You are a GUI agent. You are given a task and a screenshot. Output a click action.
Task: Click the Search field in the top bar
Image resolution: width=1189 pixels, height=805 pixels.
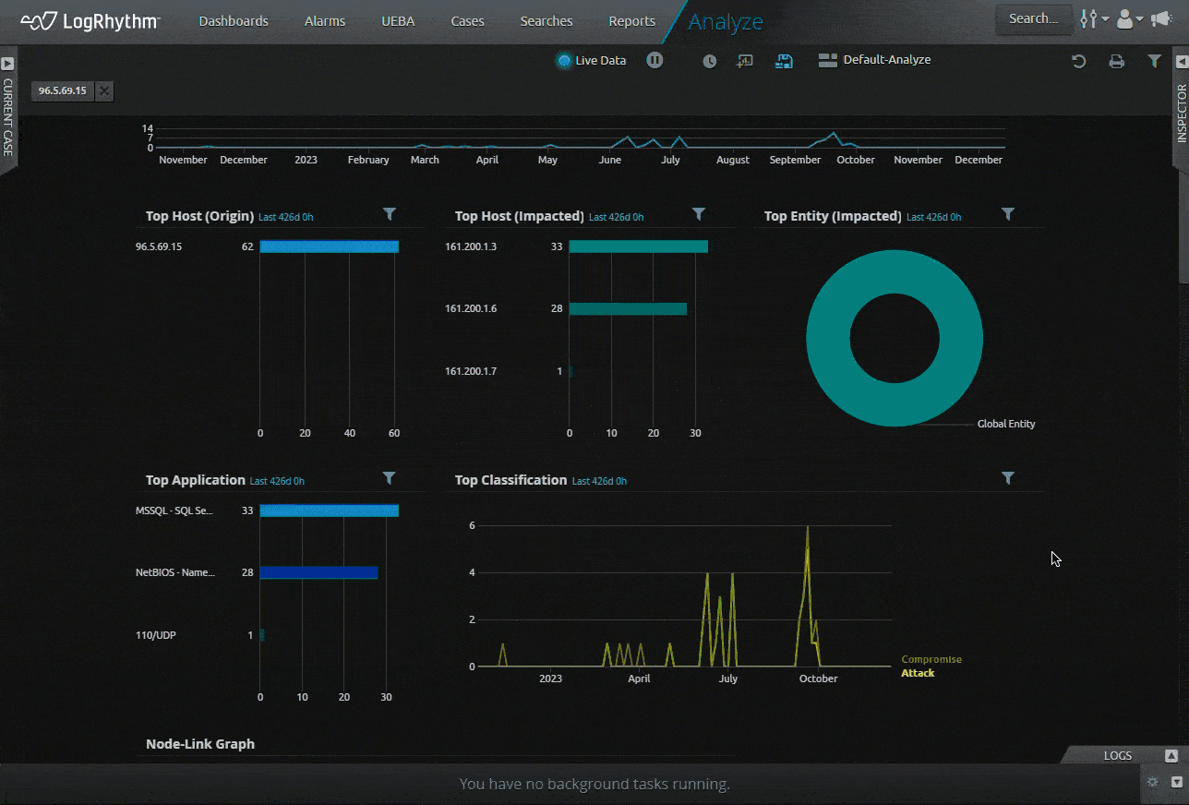tap(1033, 18)
